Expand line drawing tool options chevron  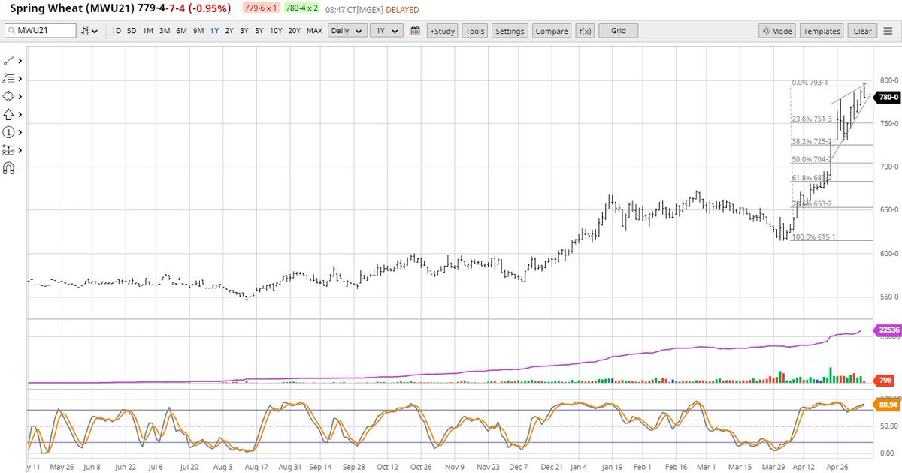[20, 60]
